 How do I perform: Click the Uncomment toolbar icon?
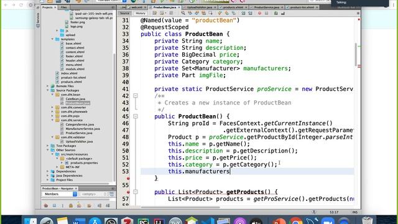pos(283,13)
